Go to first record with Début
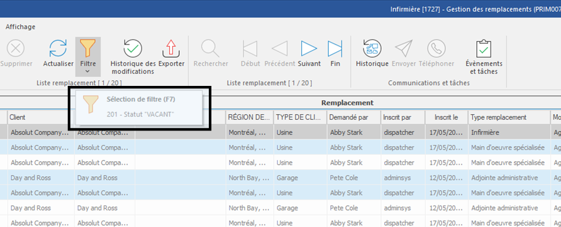The width and height of the screenshot is (561, 227). click(x=250, y=48)
